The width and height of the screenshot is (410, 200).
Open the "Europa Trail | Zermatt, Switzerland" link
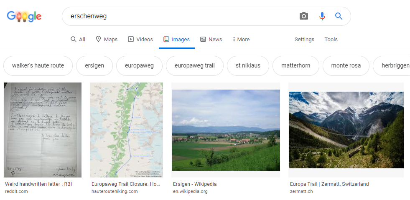[329, 184]
